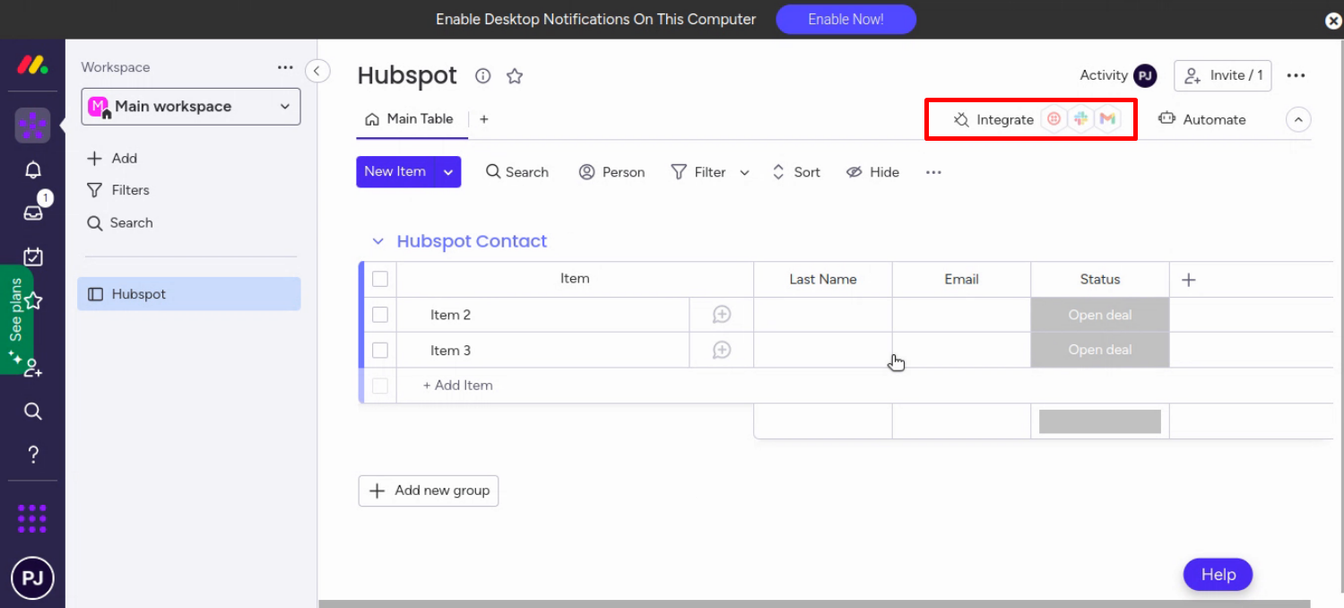
Task: Click the Email column header
Action: pyautogui.click(x=961, y=280)
